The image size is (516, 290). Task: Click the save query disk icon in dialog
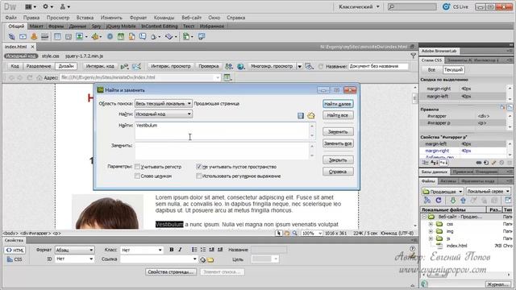click(x=301, y=115)
